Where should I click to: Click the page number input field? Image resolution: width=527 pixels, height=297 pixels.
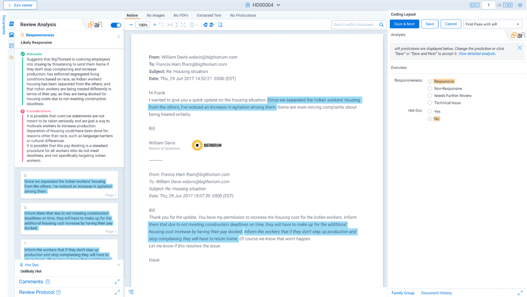pos(489,5)
